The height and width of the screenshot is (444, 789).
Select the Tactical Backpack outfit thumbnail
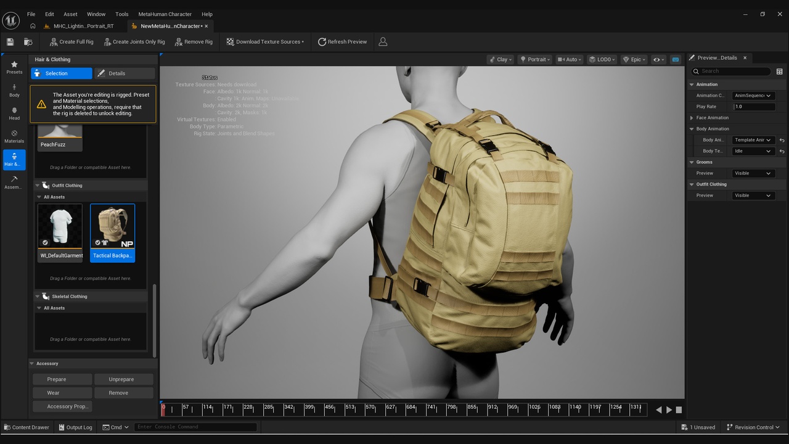(112, 232)
